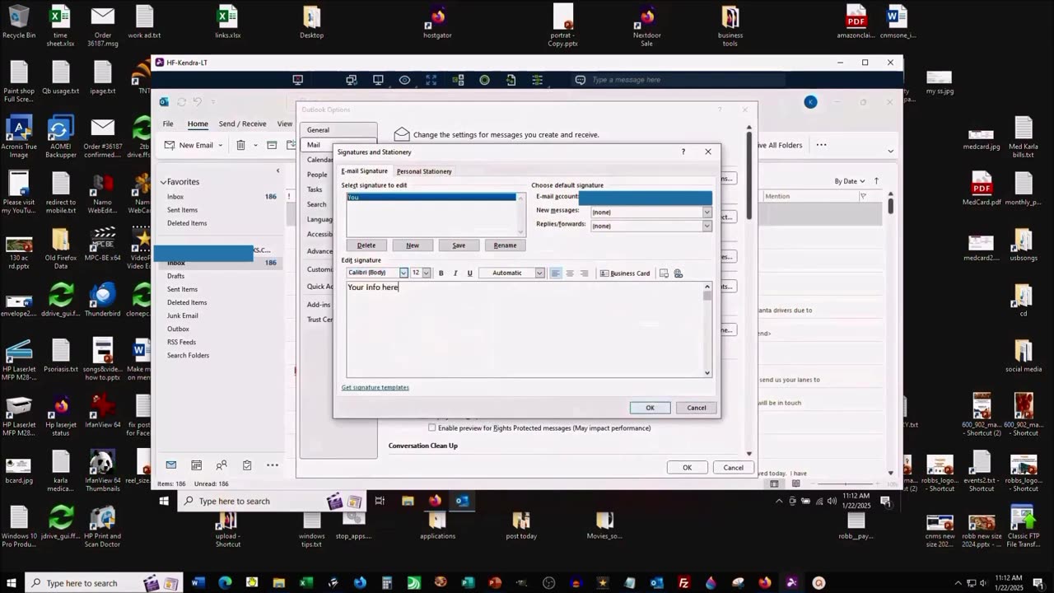The height and width of the screenshot is (593, 1054).
Task: Insert a picture into the signature
Action: 664,273
